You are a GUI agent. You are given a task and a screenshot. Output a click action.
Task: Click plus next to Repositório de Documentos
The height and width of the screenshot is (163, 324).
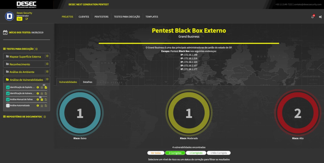click(45, 117)
